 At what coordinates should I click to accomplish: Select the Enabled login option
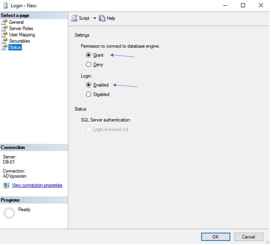click(x=88, y=85)
